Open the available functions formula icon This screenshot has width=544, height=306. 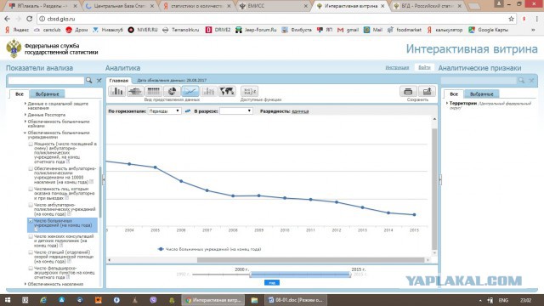[249, 91]
